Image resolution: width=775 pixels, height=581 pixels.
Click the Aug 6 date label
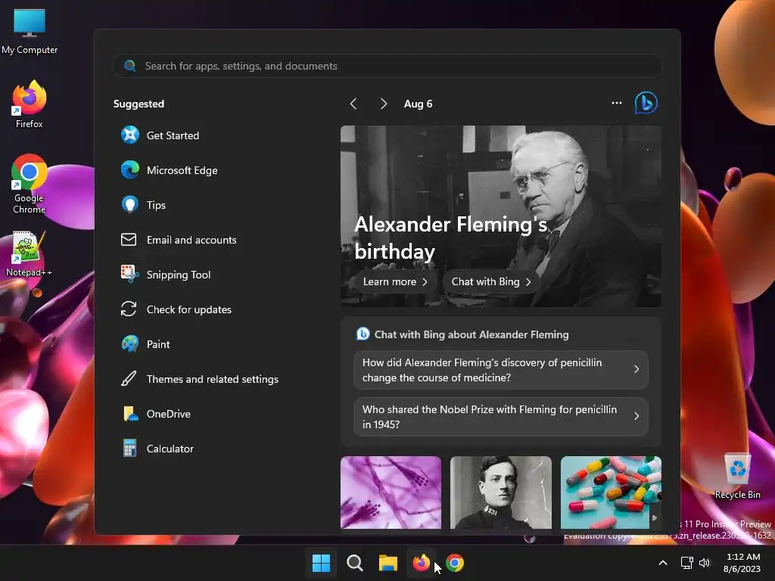coord(418,104)
